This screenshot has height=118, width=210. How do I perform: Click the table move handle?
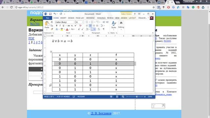point(51,52)
